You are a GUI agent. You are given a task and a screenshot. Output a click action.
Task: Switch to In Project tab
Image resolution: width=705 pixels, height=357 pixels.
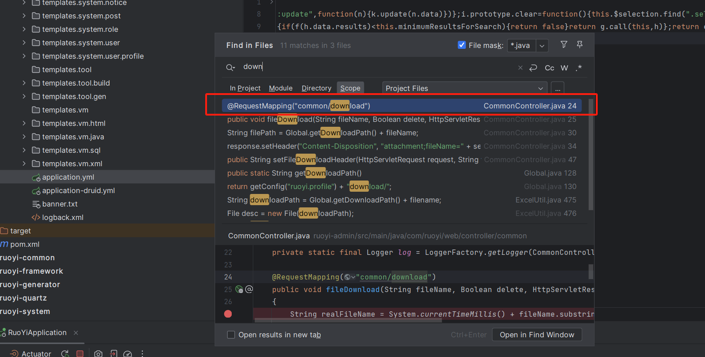click(x=245, y=88)
